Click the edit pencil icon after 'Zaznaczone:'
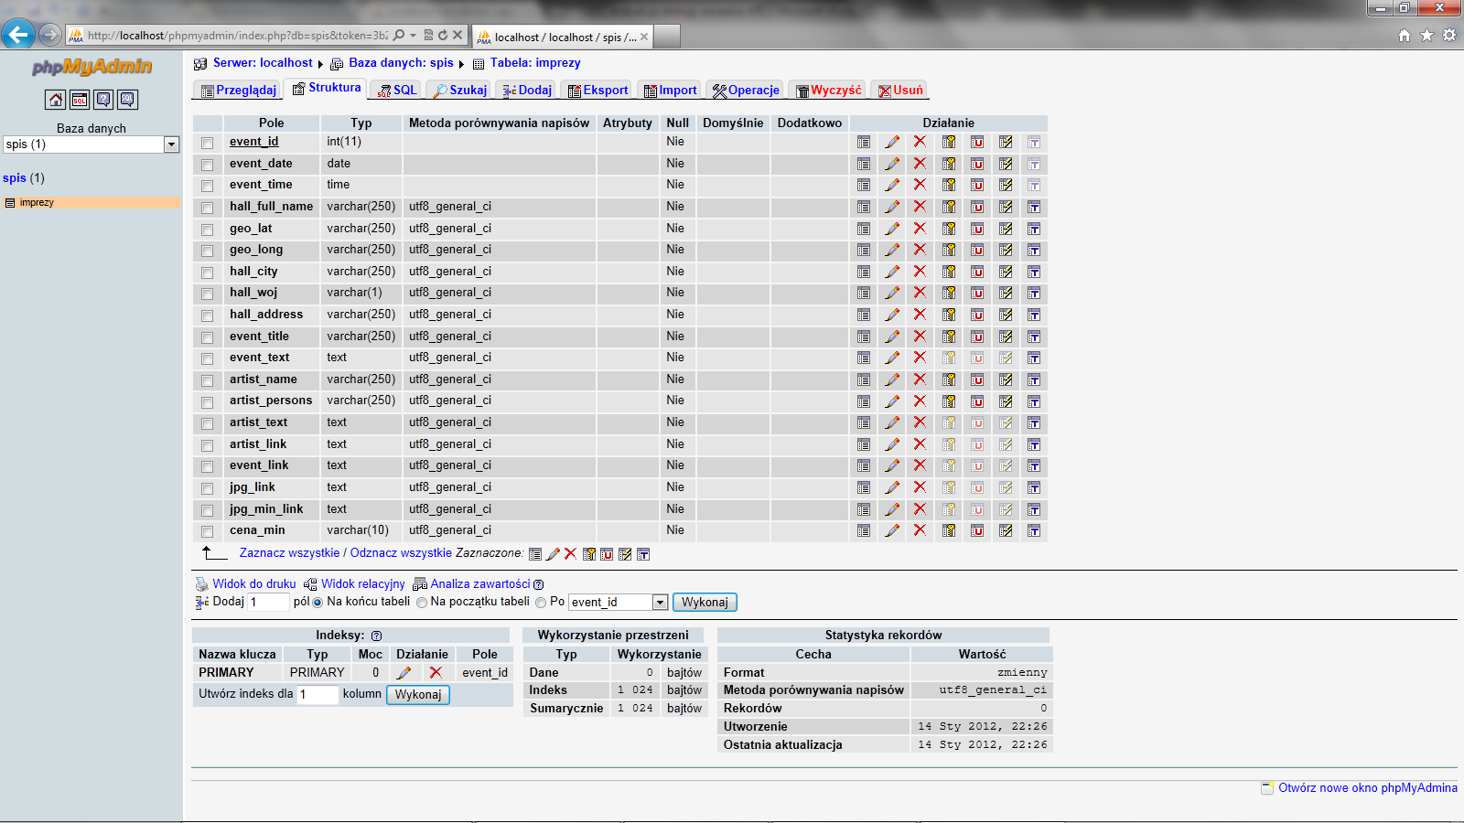The image size is (1464, 823). tap(553, 554)
